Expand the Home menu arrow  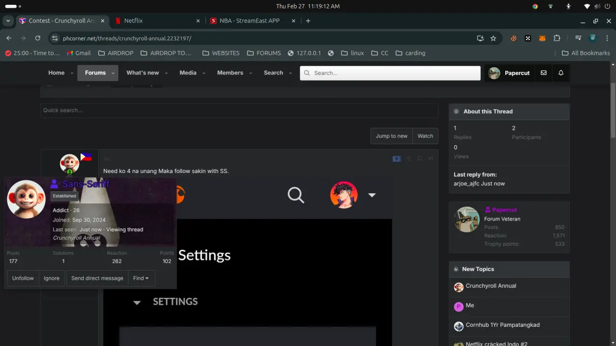[72, 73]
